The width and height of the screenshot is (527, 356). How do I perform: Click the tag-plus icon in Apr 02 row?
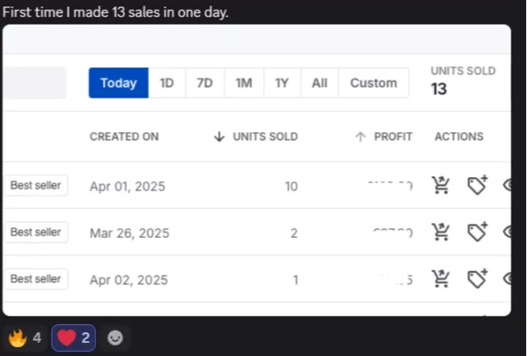(x=477, y=279)
